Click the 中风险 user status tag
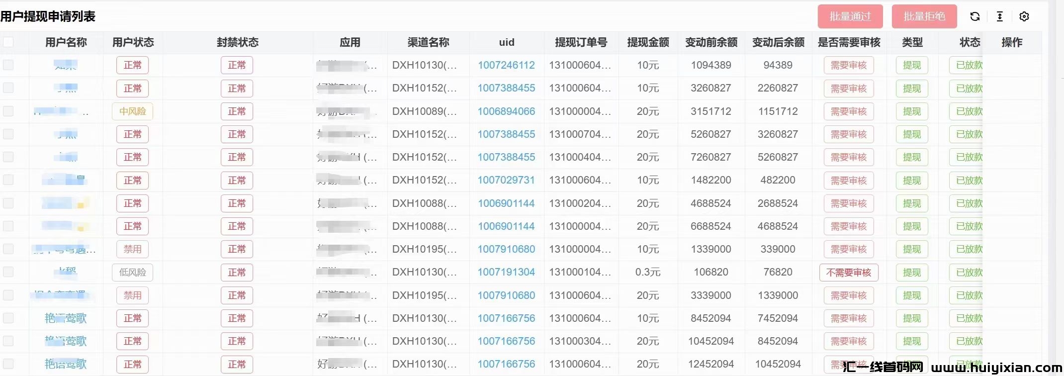 click(x=132, y=111)
